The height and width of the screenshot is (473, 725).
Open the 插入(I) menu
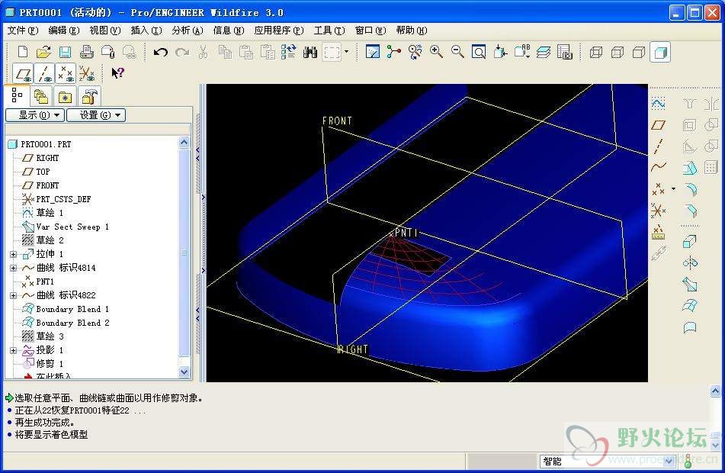pyautogui.click(x=146, y=31)
